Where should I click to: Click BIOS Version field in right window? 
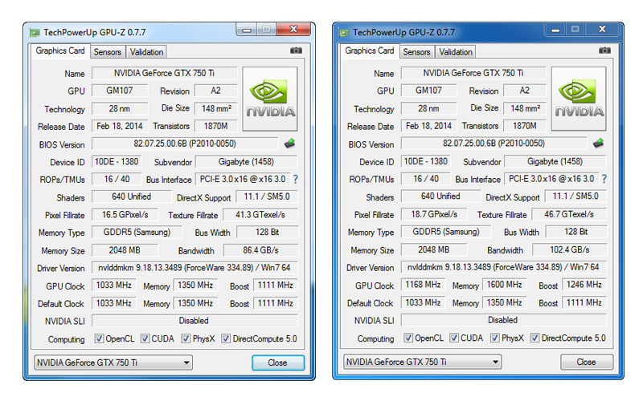point(494,144)
